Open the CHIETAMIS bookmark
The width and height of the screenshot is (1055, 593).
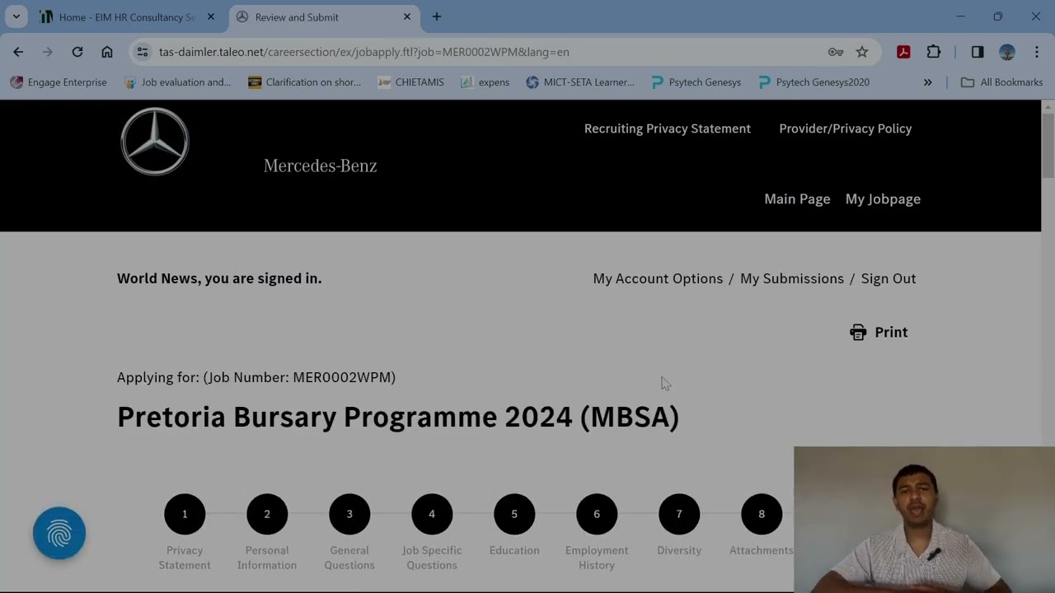[410, 82]
